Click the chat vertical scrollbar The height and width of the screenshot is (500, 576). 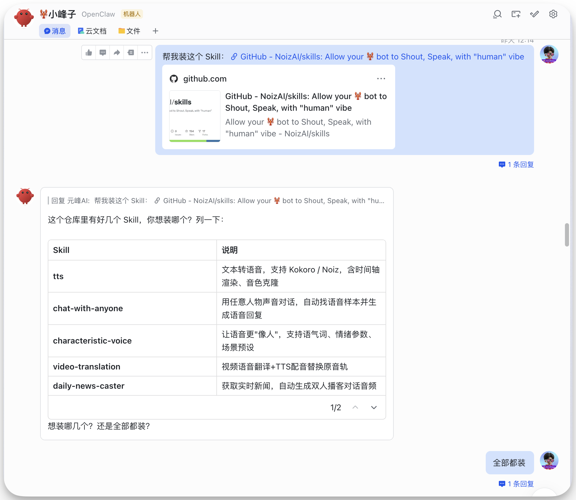pyautogui.click(x=567, y=235)
